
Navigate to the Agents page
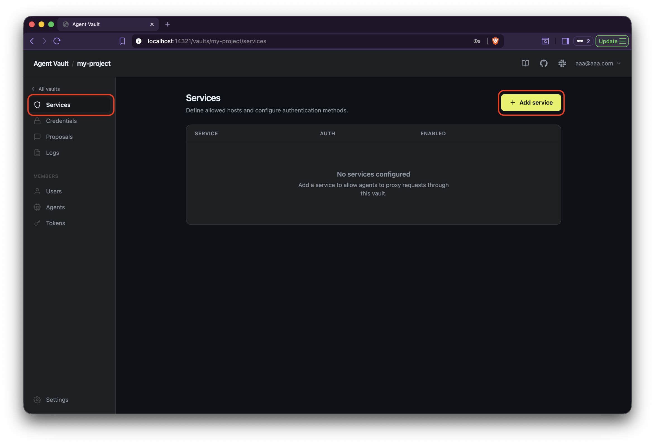point(55,207)
